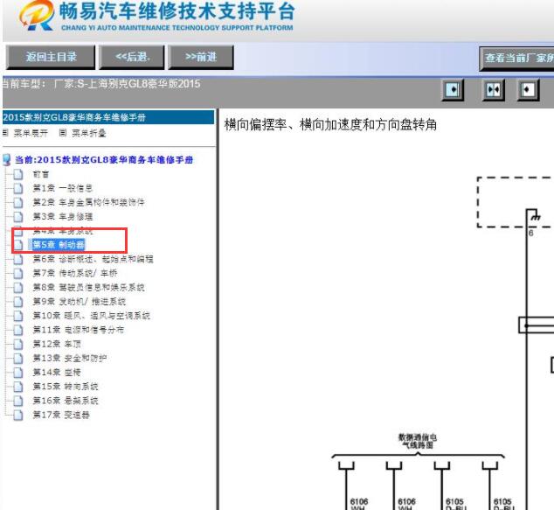Screen dimensions: 554x510
Task: Open chapter 第4章 车身系统
Action: [63, 231]
